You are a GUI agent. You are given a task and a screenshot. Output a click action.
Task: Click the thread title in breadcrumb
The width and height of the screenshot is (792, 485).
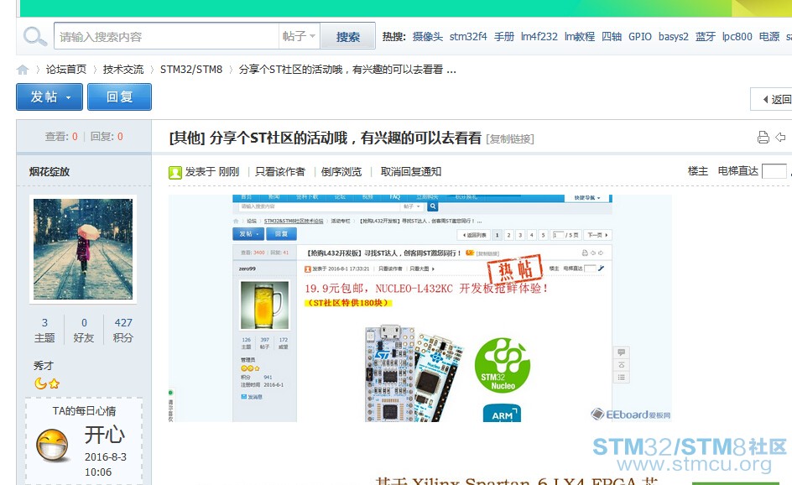pos(347,69)
